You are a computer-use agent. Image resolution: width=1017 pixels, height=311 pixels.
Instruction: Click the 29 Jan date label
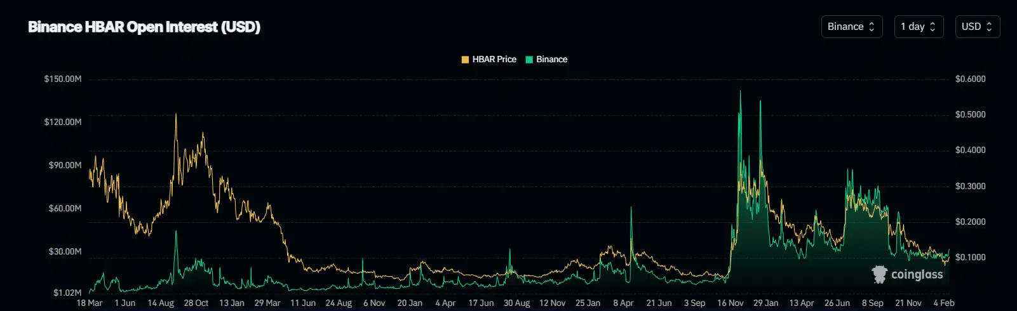pos(765,303)
